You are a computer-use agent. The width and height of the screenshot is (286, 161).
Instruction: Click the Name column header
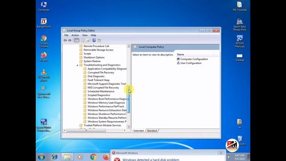coord(194,55)
